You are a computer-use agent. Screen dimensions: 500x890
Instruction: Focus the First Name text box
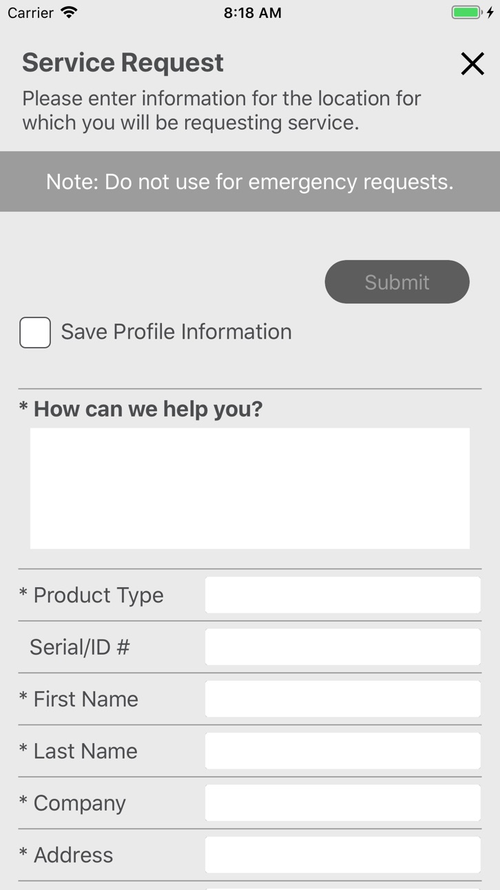click(342, 699)
